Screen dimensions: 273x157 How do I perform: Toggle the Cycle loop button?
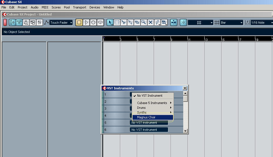(x=100, y=22)
